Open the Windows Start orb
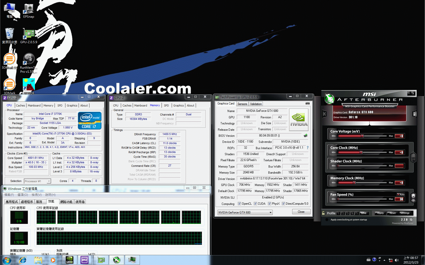The height and width of the screenshot is (265, 425). [7, 260]
